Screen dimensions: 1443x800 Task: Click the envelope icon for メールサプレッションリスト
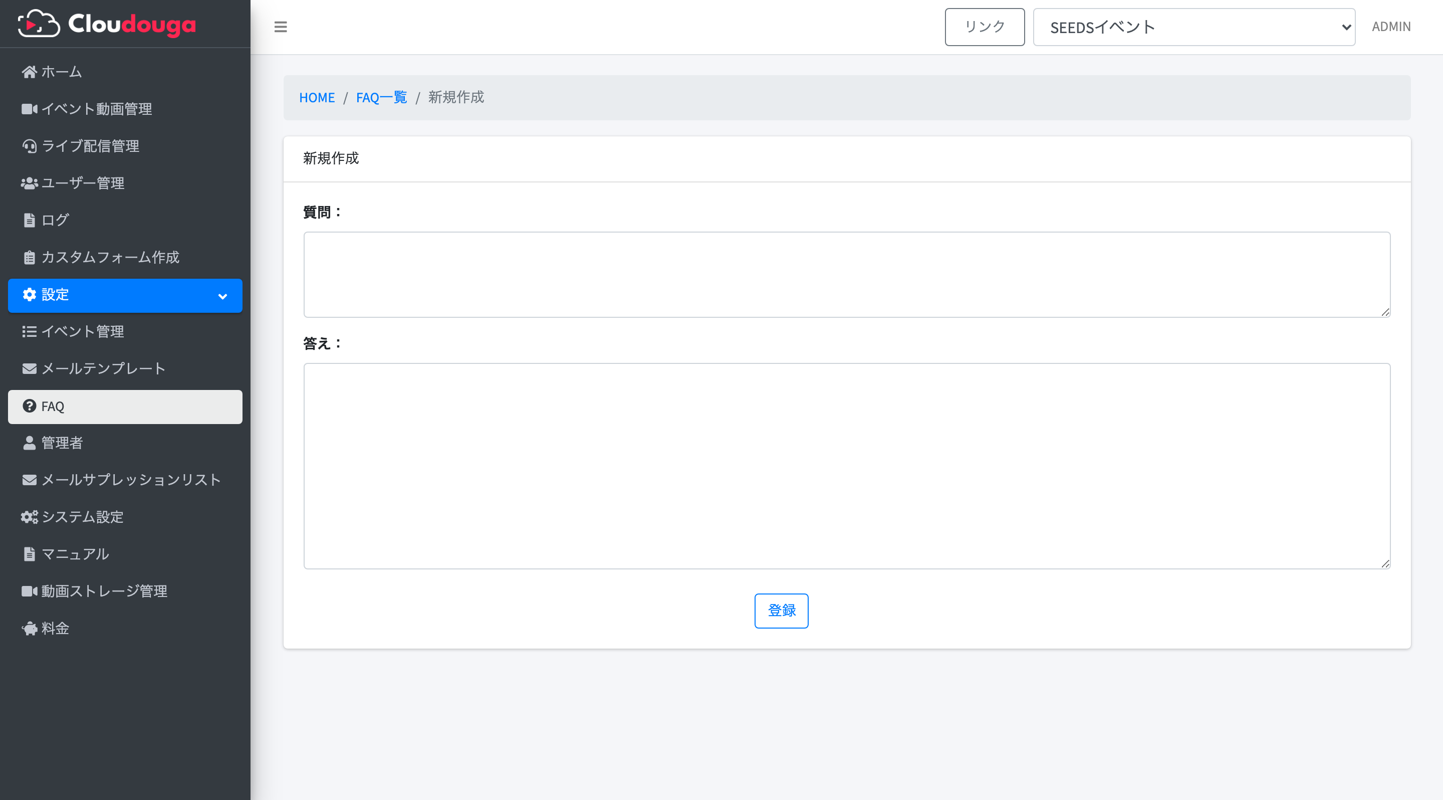(29, 480)
